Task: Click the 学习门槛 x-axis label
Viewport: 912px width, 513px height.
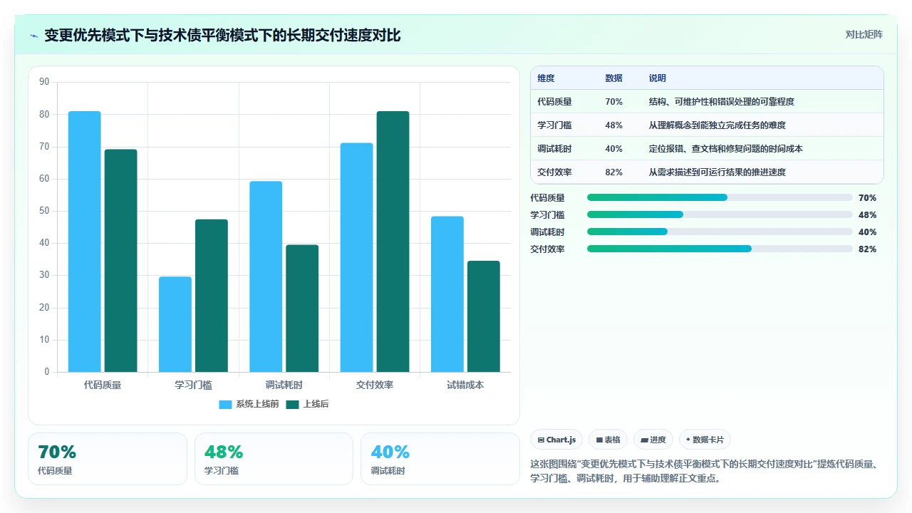Action: [x=193, y=385]
